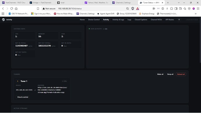201x113 pixels.
Task: Open the Home nav item
Action: click(x=82, y=20)
